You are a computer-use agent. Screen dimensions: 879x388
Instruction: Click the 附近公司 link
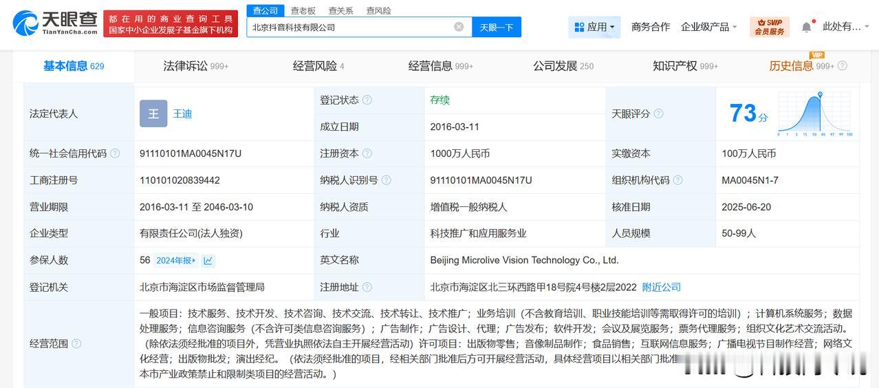[662, 287]
